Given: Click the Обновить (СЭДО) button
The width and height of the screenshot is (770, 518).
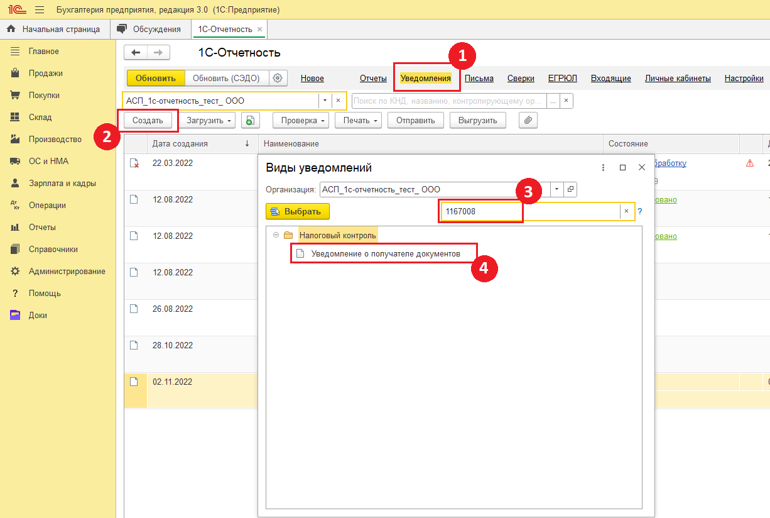Looking at the screenshot, I should [x=227, y=78].
